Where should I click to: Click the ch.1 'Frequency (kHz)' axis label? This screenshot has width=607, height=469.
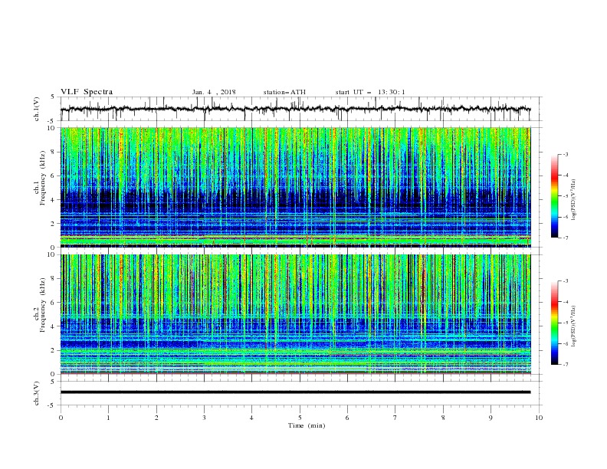(x=43, y=179)
